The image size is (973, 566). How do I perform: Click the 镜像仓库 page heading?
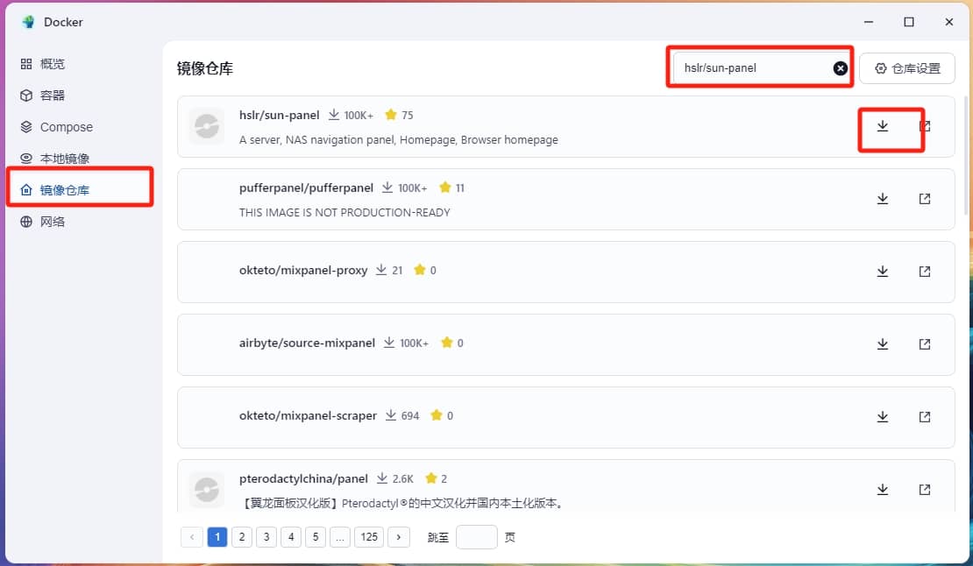pos(205,68)
